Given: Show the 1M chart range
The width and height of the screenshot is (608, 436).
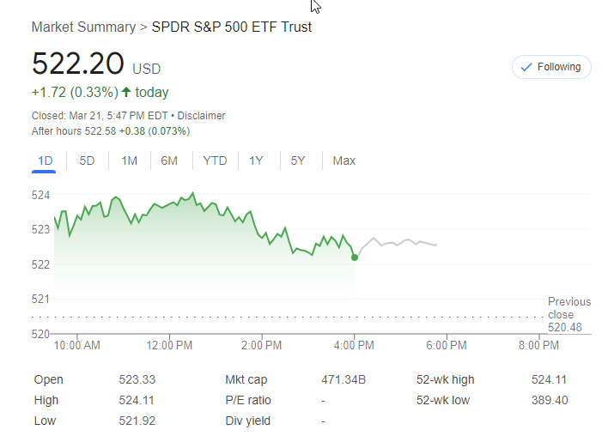Looking at the screenshot, I should click(x=129, y=160).
